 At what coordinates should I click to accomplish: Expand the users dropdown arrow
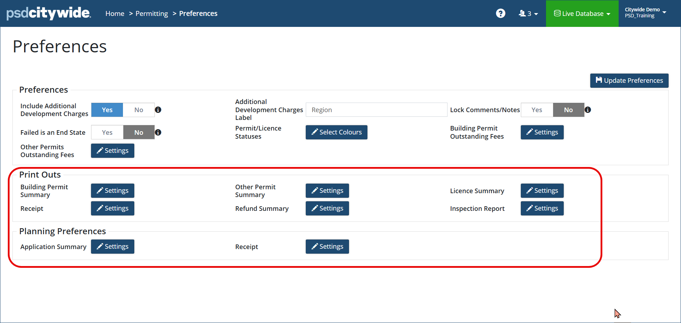[536, 14]
